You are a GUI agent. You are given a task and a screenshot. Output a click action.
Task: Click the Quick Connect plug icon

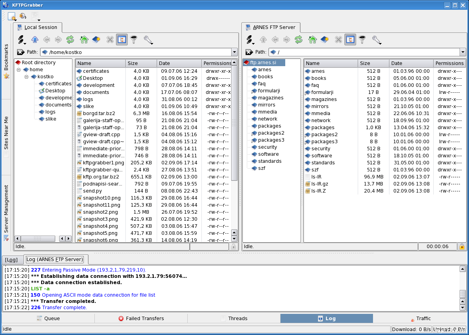coord(22,16)
